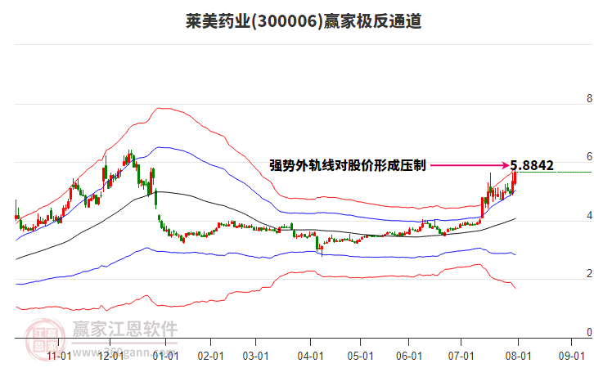Click the 07-01 date label
Image resolution: width=594 pixels, height=368 pixels.
pyautogui.click(x=461, y=357)
